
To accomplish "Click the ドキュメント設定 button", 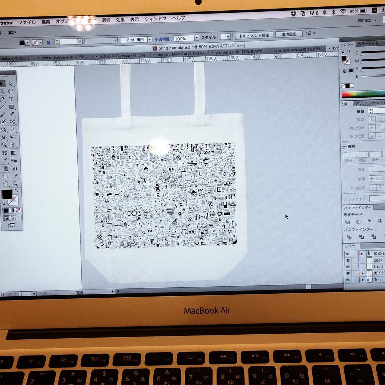I will pyautogui.click(x=254, y=35).
